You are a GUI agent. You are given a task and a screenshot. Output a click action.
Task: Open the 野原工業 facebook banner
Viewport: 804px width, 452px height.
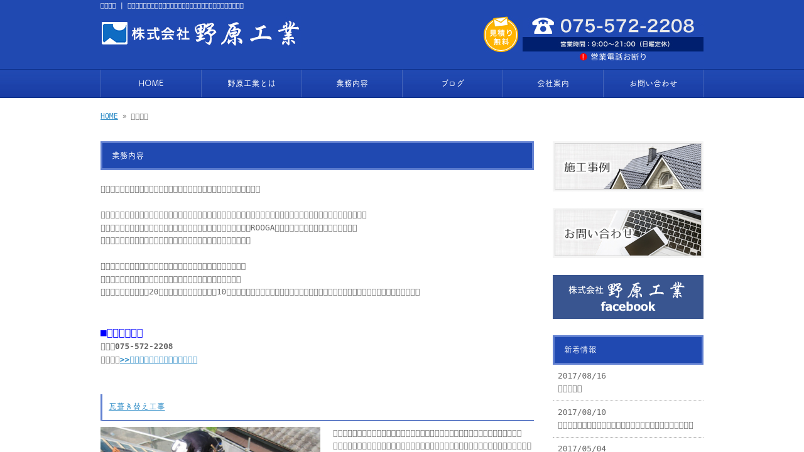click(x=627, y=297)
